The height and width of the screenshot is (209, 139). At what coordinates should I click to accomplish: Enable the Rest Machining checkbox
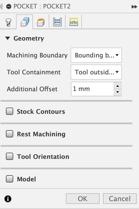10,134
